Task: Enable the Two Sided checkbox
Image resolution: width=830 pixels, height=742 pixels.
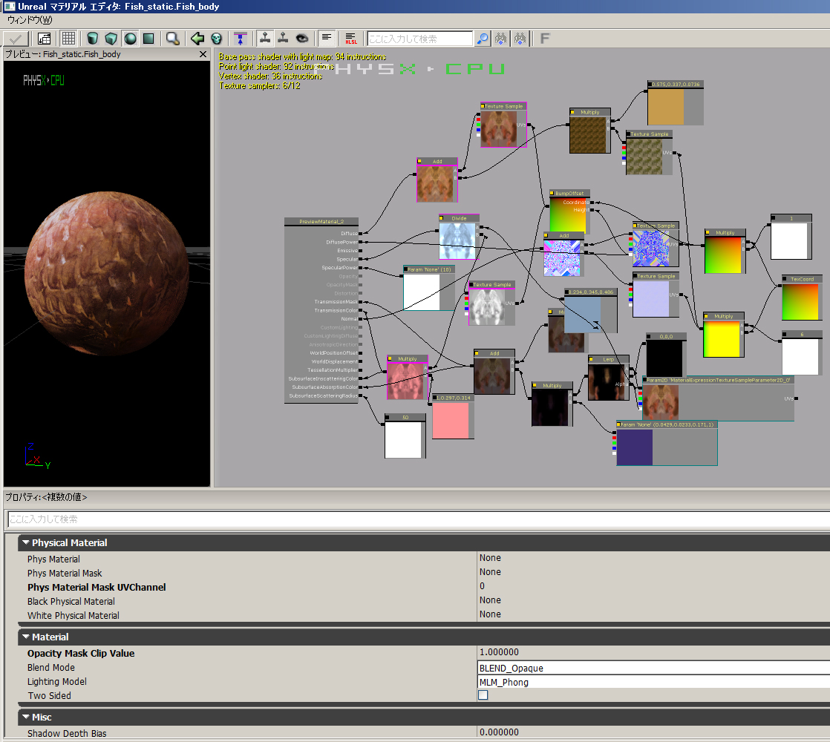Action: point(483,695)
